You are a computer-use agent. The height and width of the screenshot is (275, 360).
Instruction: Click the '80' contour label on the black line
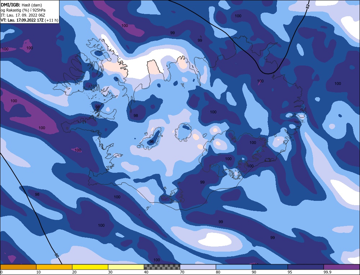click(57, 255)
